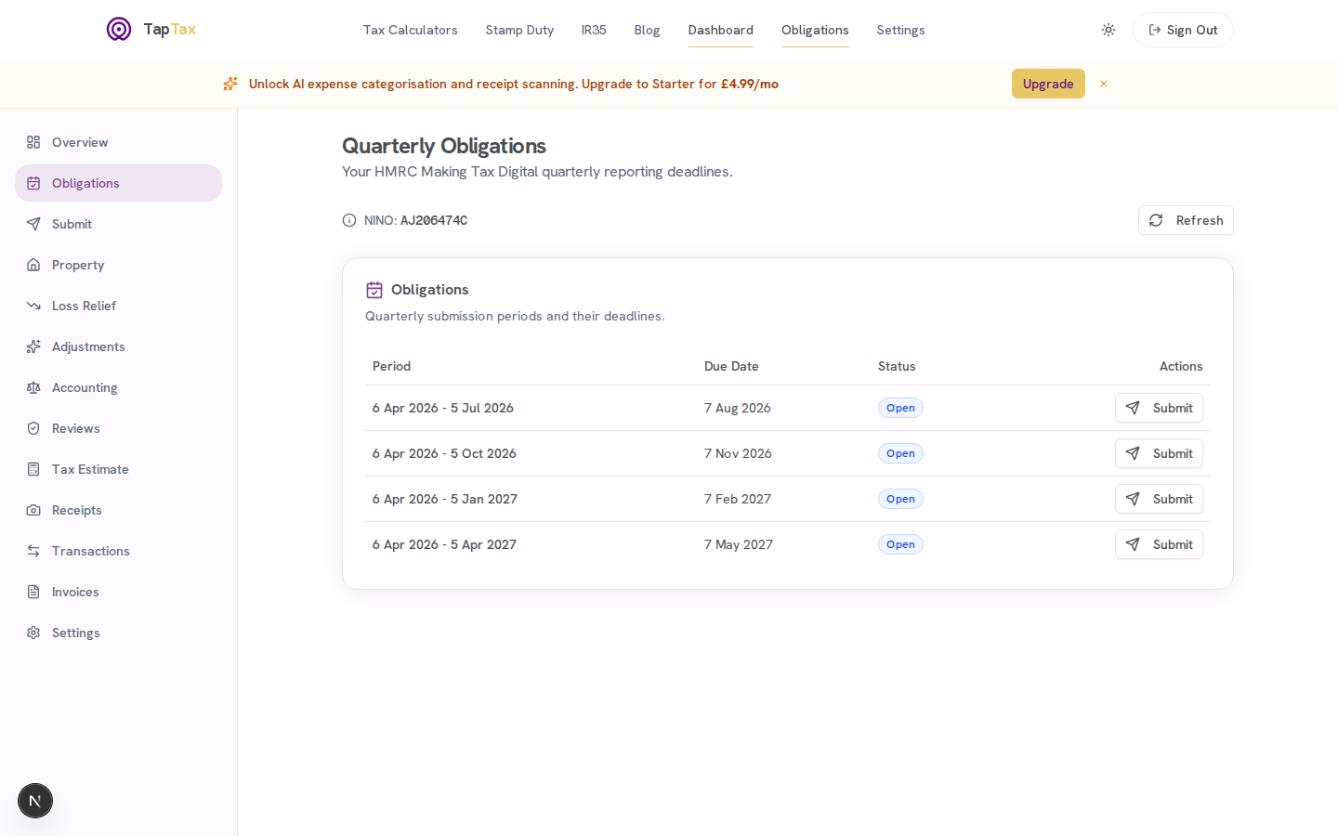Click the Adjustments sparkle icon in the sidebar

pyautogui.click(x=33, y=346)
